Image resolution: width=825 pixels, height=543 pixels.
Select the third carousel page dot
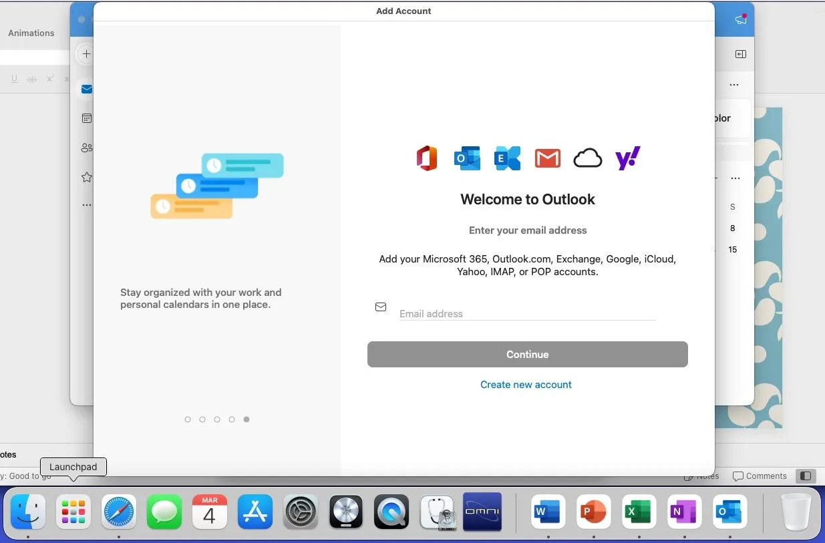tap(217, 419)
